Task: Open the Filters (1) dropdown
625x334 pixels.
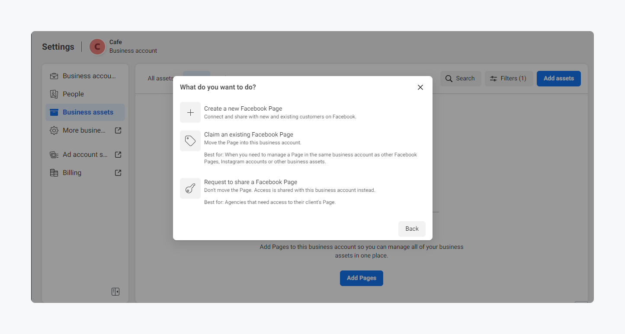Action: coord(508,79)
